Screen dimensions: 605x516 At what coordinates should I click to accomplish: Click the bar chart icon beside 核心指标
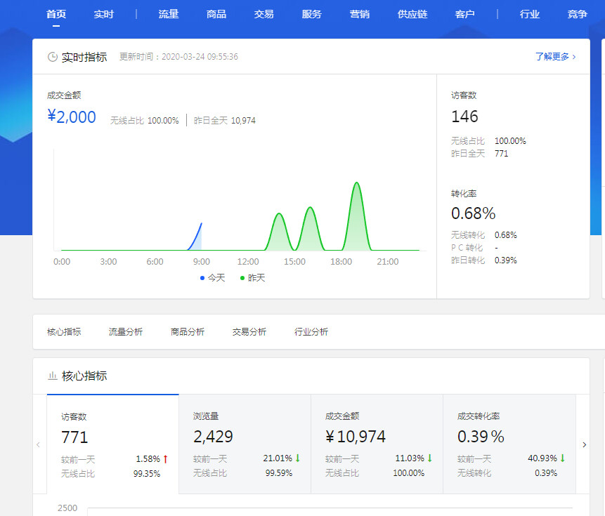pos(53,376)
